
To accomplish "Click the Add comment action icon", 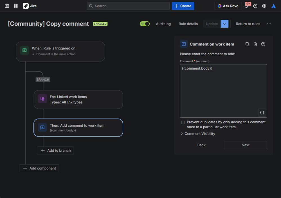I will [x=42, y=128].
